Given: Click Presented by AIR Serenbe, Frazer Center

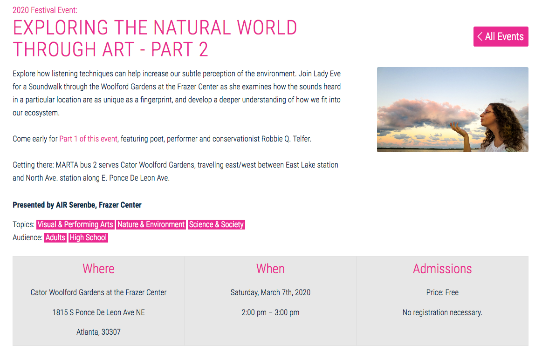Looking at the screenshot, I should tap(77, 205).
